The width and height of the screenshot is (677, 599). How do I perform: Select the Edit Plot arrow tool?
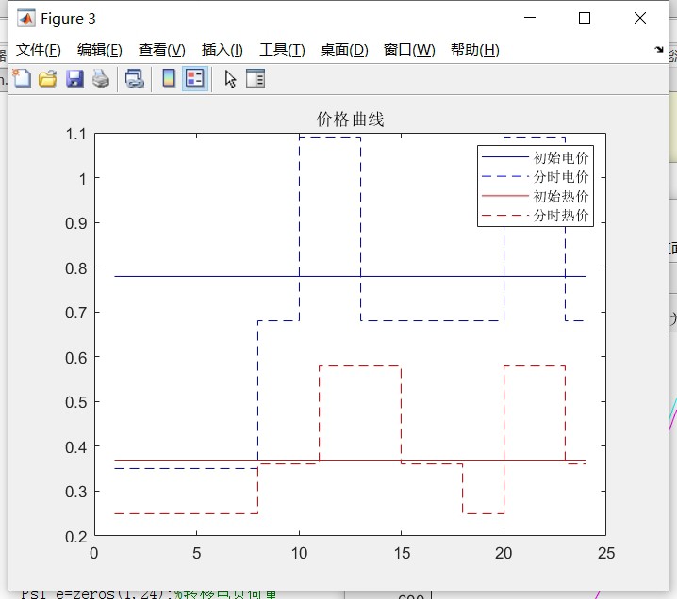pos(230,79)
